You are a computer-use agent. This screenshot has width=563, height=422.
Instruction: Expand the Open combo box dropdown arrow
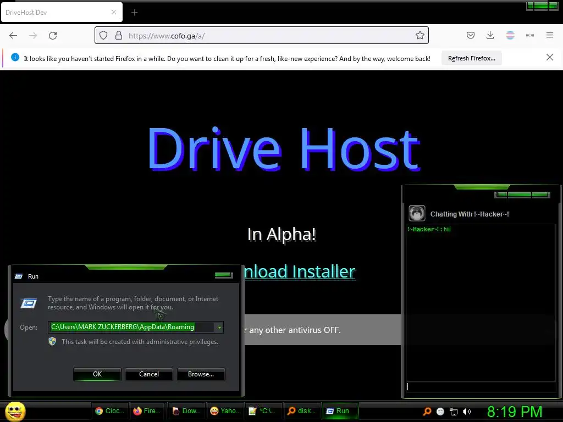coord(219,327)
